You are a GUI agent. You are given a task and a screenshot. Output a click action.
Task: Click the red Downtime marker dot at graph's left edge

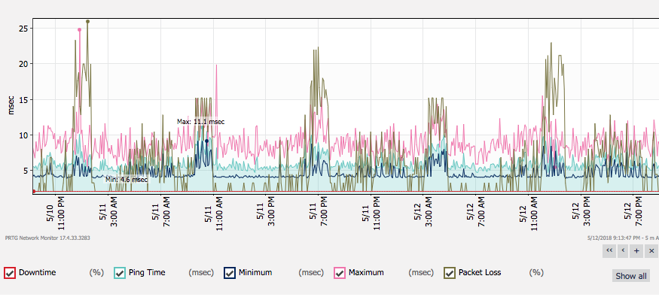[x=34, y=191]
